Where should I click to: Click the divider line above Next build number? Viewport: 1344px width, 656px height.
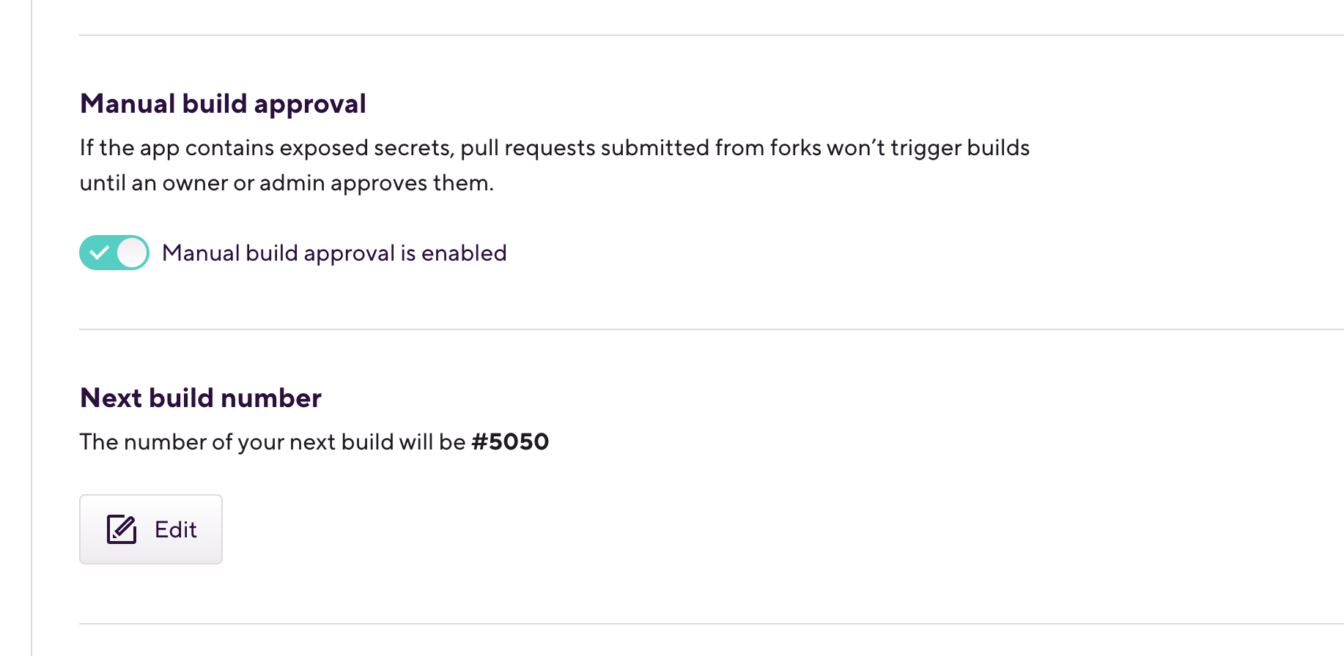coord(660,329)
